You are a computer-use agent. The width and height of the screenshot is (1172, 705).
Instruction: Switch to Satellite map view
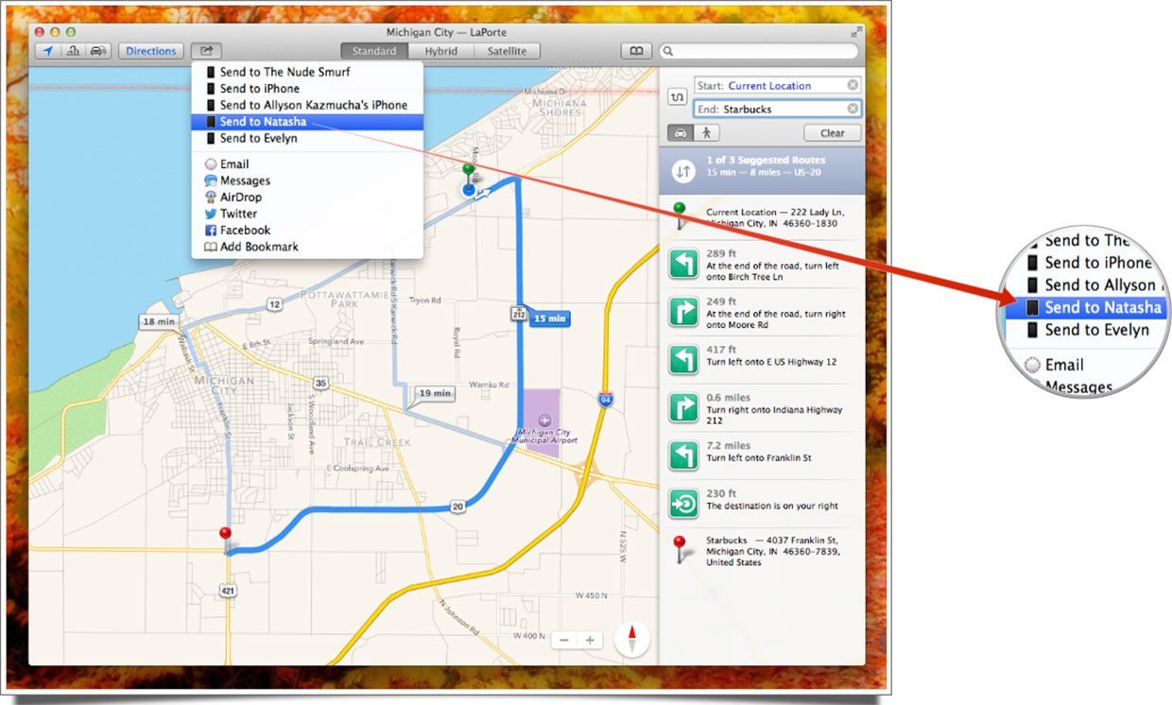point(507,51)
